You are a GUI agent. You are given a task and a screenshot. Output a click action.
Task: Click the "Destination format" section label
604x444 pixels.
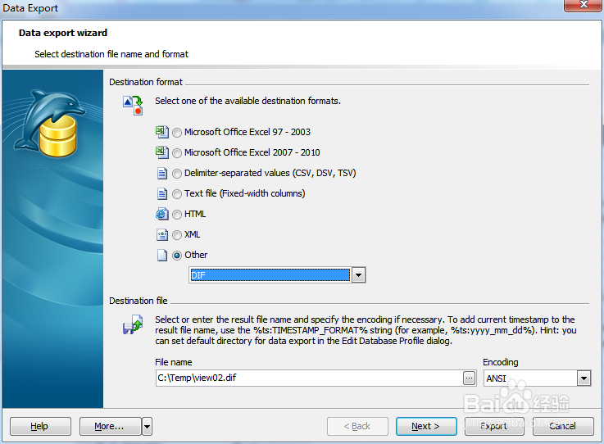coord(146,82)
